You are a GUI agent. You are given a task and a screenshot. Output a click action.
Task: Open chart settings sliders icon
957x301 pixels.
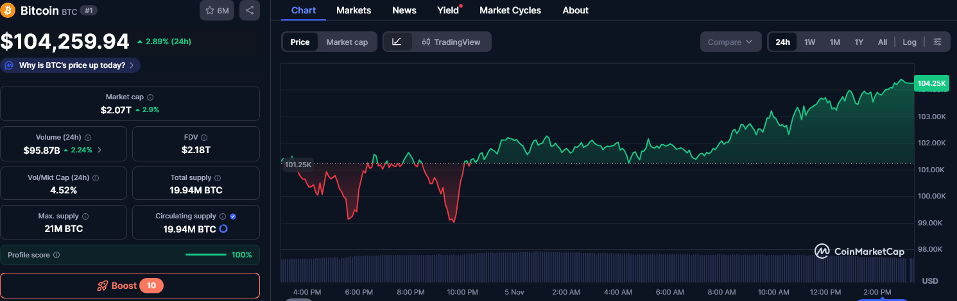[938, 42]
